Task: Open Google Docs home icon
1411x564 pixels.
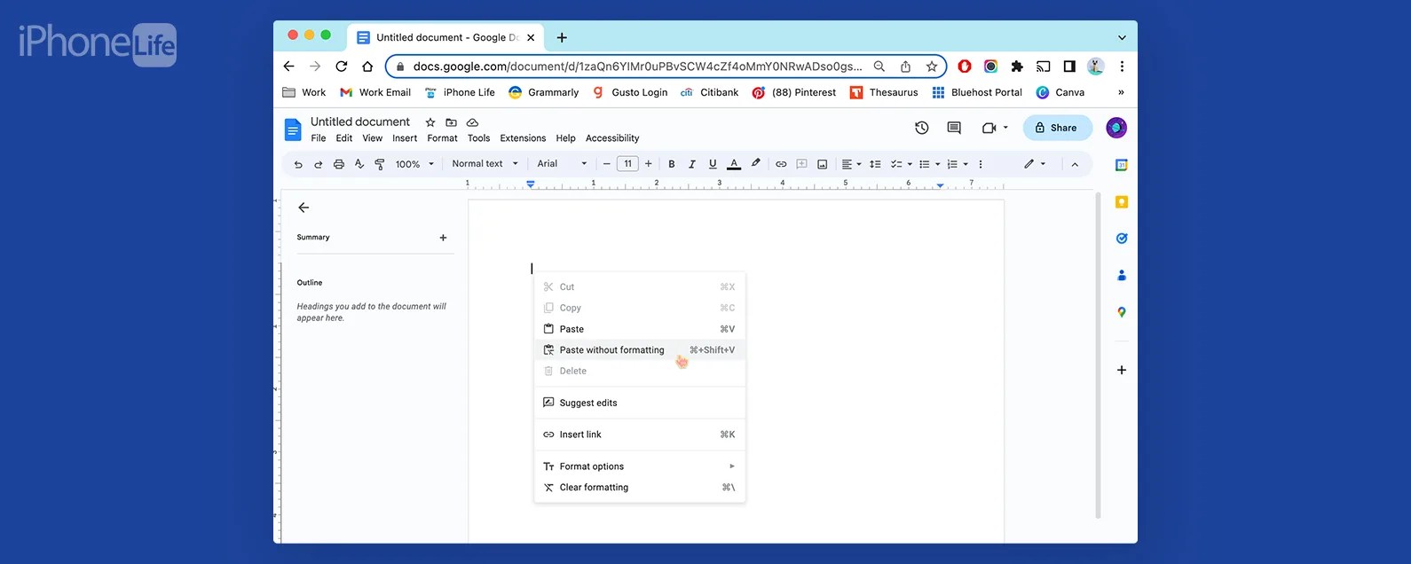Action: pos(292,129)
